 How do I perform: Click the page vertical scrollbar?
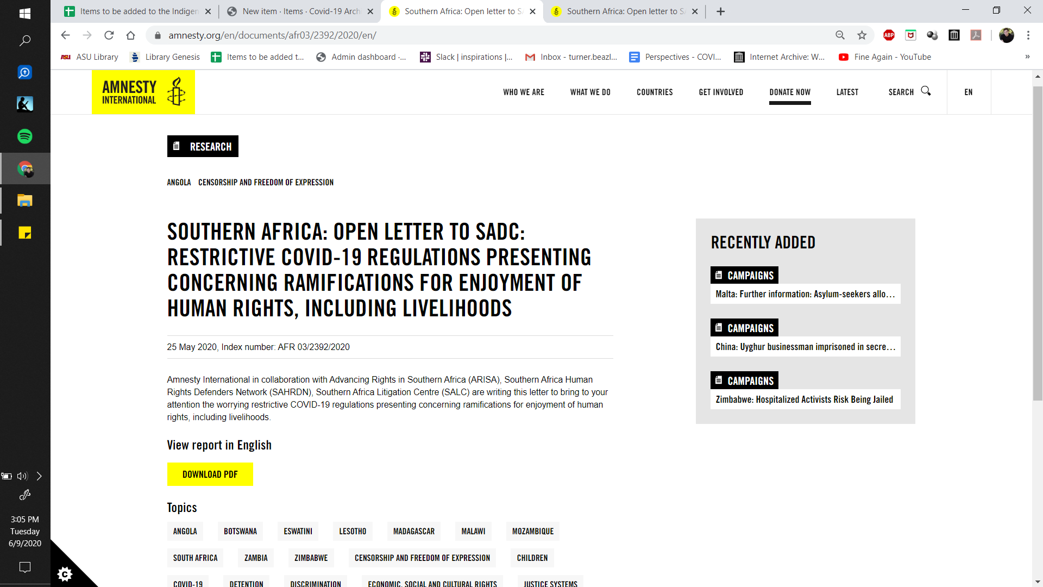click(x=1038, y=245)
